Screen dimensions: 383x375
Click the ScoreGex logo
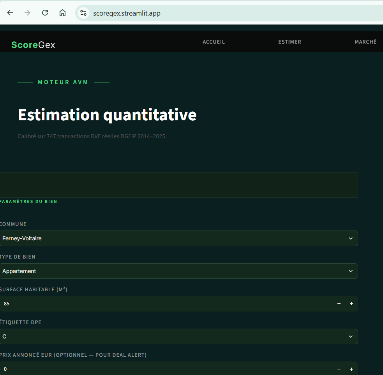coord(33,45)
